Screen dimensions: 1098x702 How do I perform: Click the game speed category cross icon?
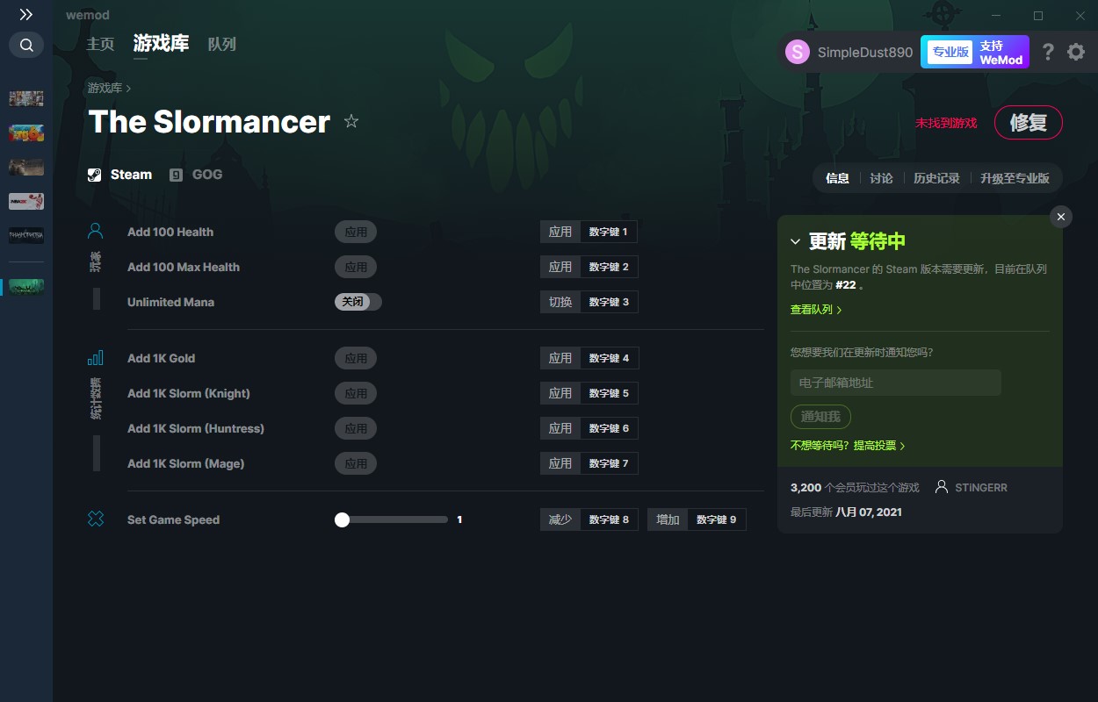(96, 519)
